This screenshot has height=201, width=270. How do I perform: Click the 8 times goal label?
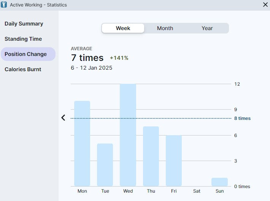[242, 118]
